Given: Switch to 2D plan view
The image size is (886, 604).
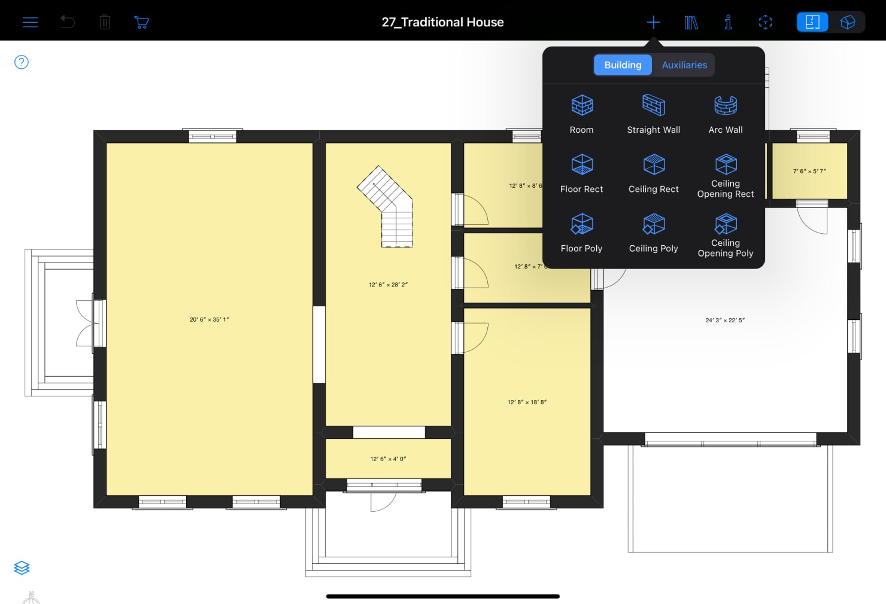Looking at the screenshot, I should tap(812, 22).
